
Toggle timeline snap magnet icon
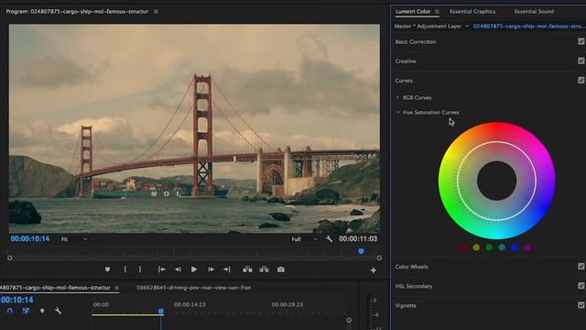point(10,311)
